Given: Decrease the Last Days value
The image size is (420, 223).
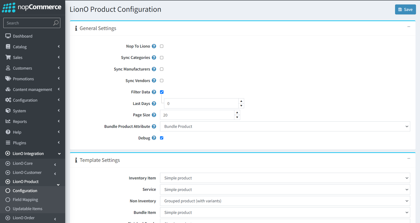Looking at the screenshot, I should (241, 106).
